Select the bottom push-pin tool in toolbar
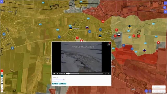The image size is (167, 94). tap(2, 91)
